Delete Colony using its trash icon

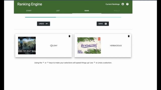tap(69, 36)
